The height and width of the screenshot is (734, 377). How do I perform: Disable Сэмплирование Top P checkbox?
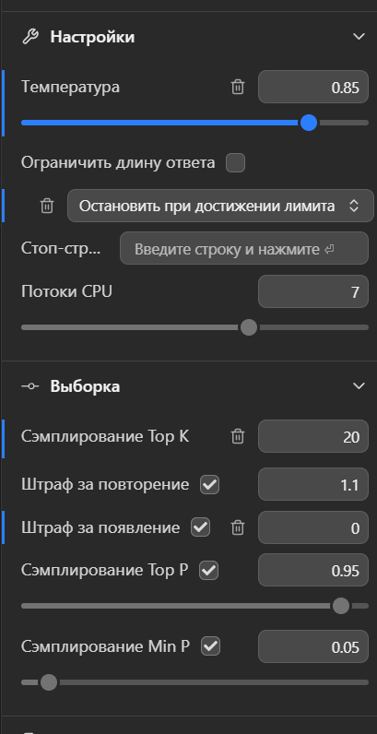(x=208, y=571)
